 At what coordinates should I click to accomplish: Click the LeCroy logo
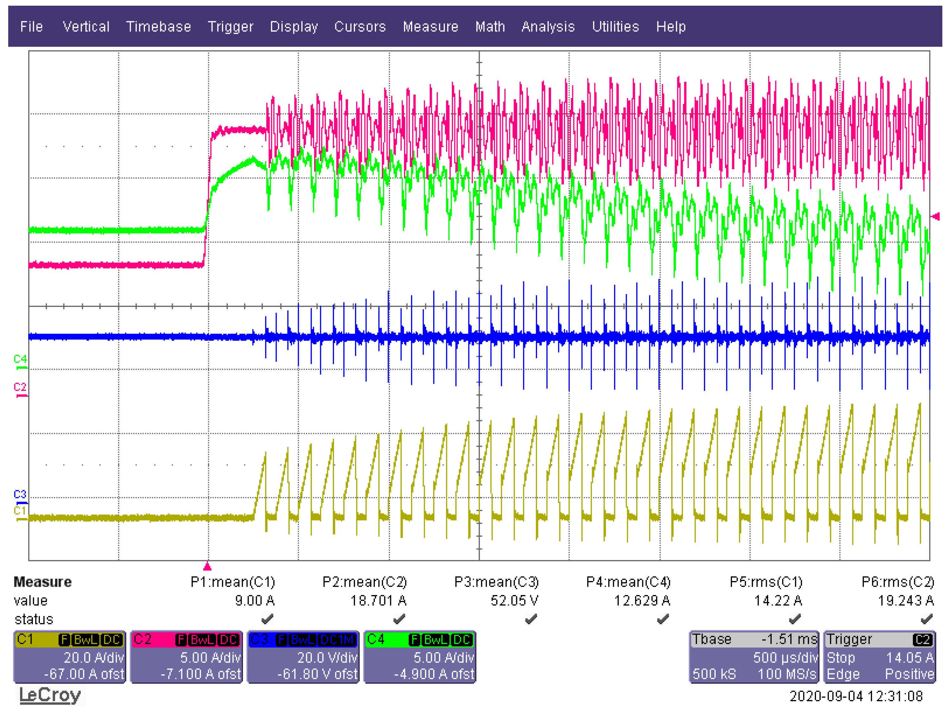(x=50, y=695)
